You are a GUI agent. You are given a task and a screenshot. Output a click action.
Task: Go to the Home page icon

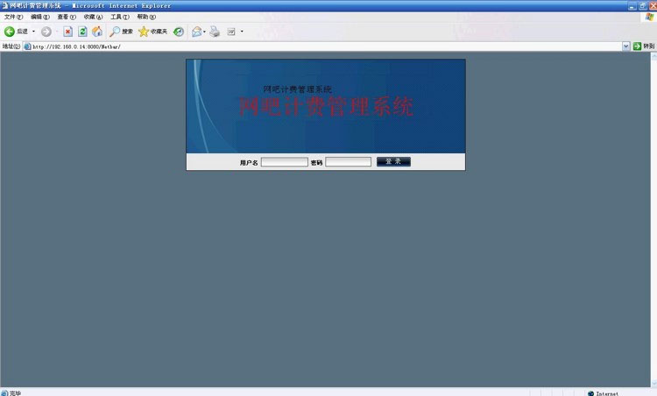(97, 32)
